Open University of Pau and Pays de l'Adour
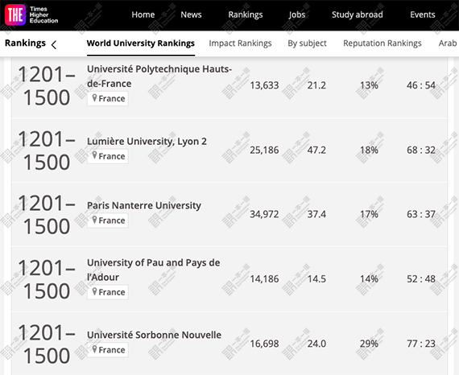Screen dimensions: 459x375 [x=153, y=270]
